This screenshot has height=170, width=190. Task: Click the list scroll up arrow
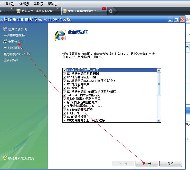(x=159, y=71)
